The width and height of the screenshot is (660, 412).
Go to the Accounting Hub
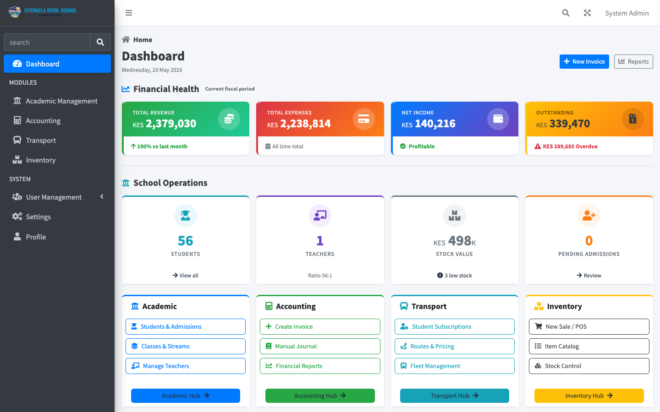coord(320,396)
